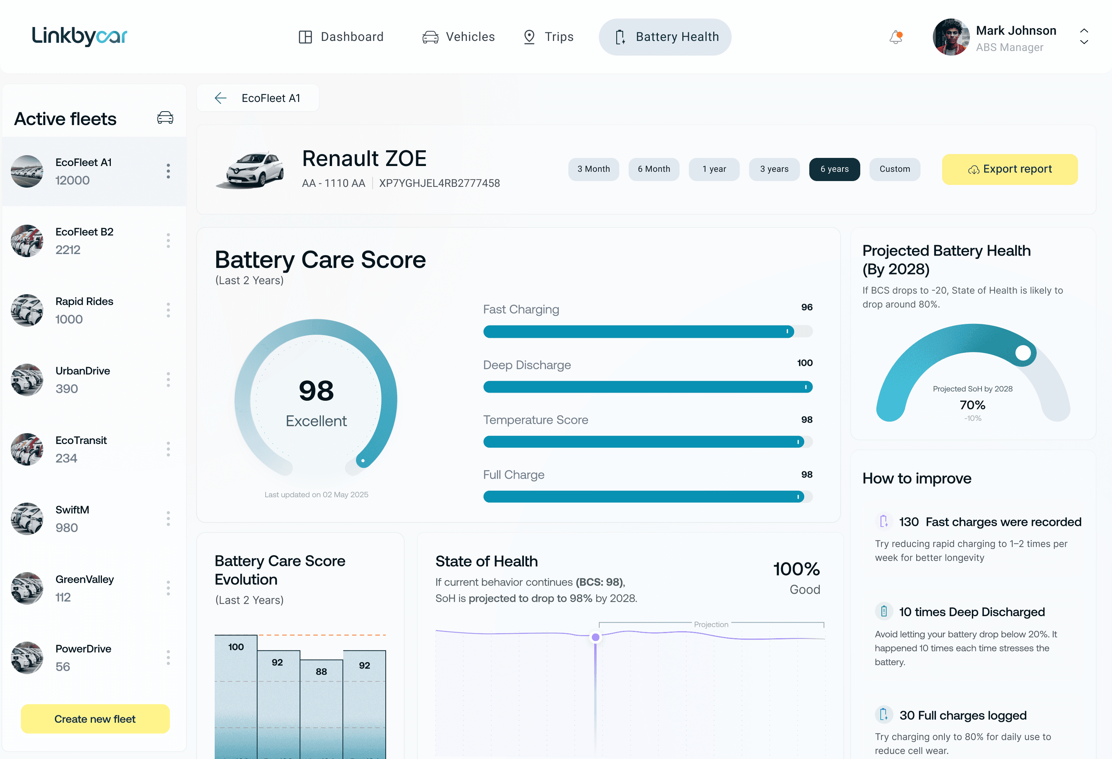The height and width of the screenshot is (759, 1112).
Task: Open EcoFleet A1 options menu
Action: (168, 171)
